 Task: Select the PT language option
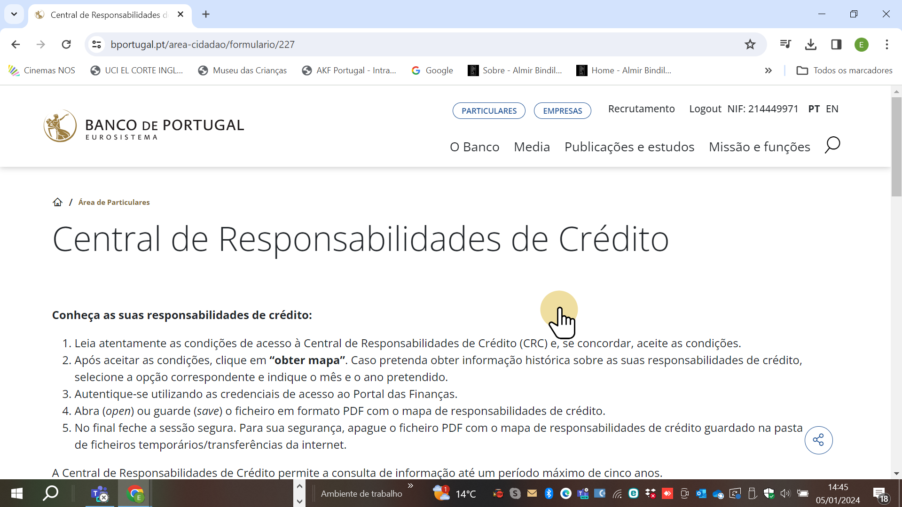click(x=814, y=109)
